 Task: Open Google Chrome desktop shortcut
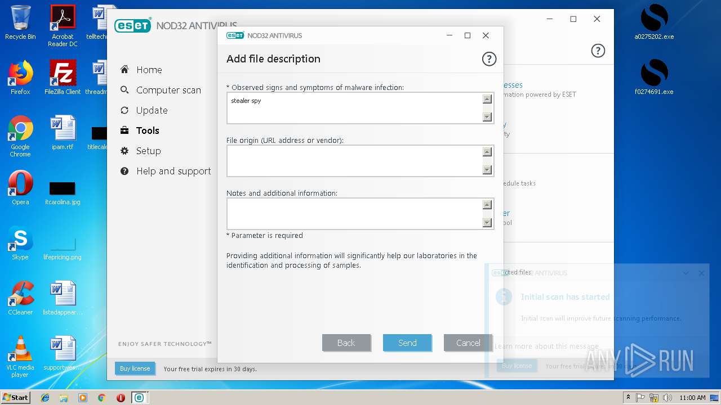pos(20,136)
